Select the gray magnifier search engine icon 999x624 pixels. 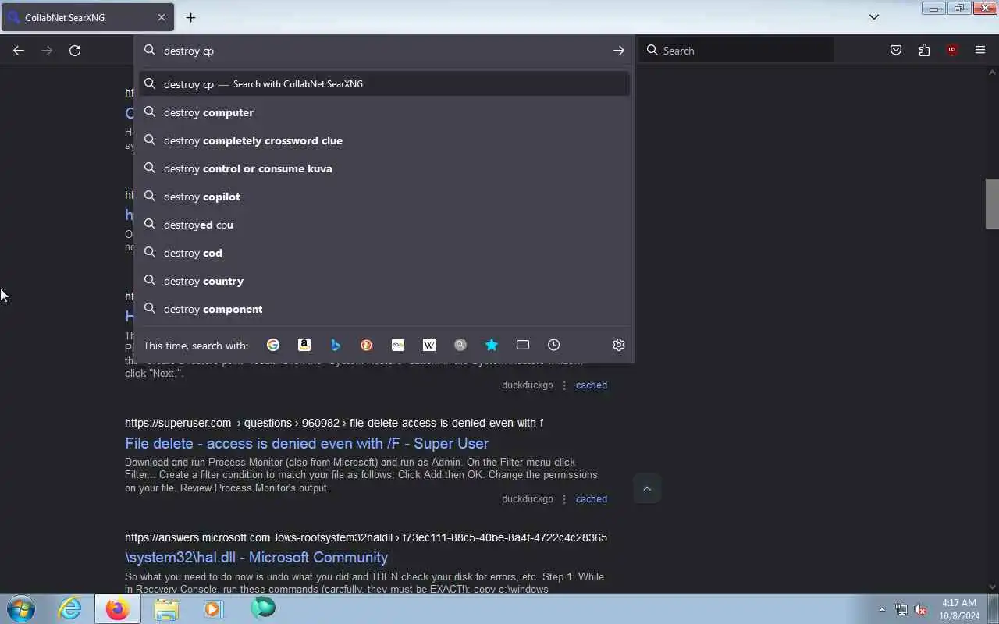click(x=460, y=345)
